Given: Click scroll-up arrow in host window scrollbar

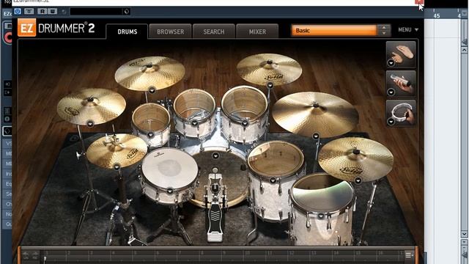Looking at the screenshot, I should [464, 50].
